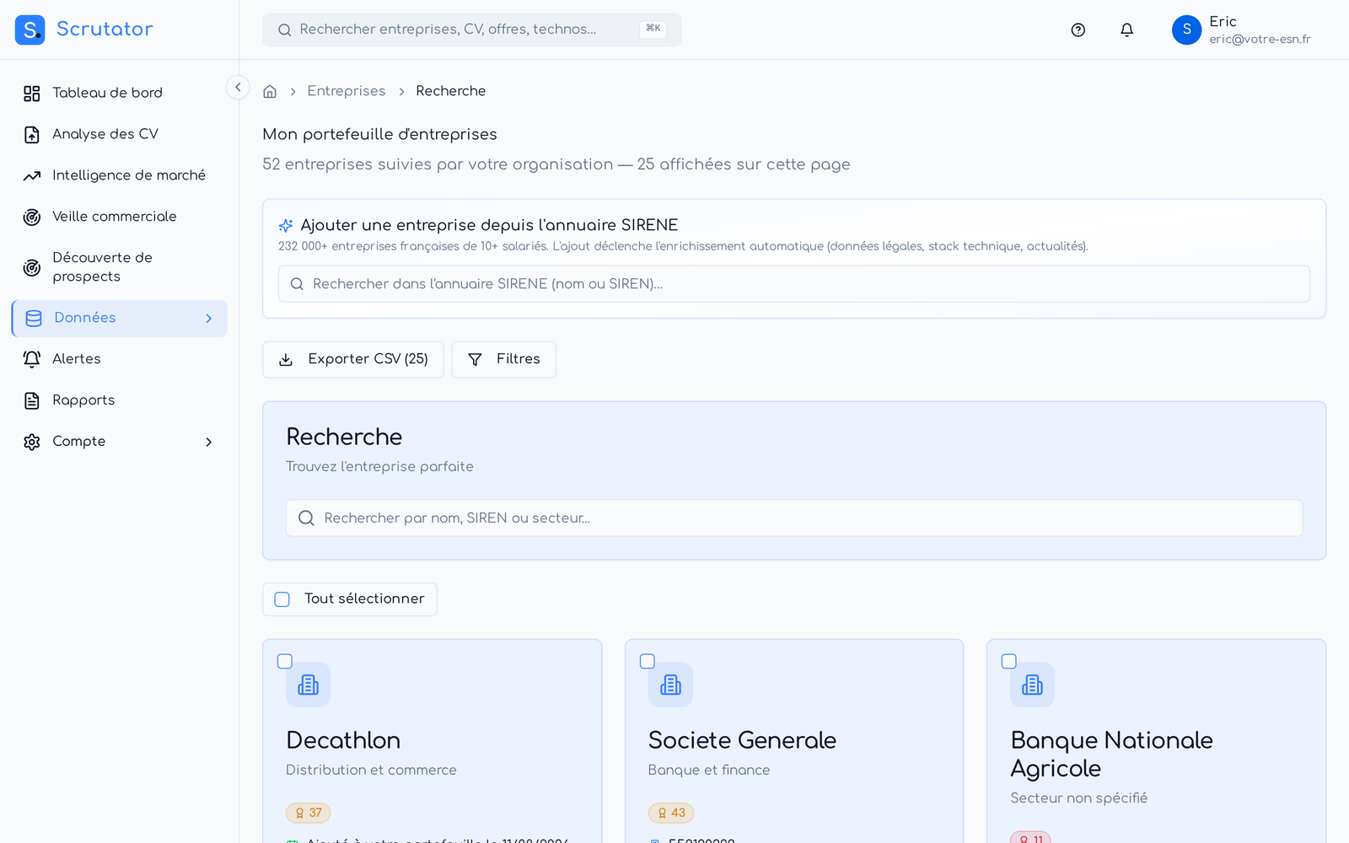The image size is (1349, 843).
Task: Click the Scrutator logo icon
Action: (x=30, y=30)
